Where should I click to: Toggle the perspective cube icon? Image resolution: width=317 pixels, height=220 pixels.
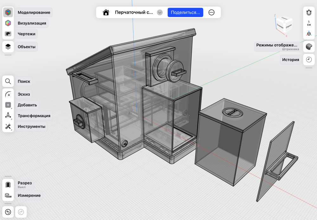309,34
